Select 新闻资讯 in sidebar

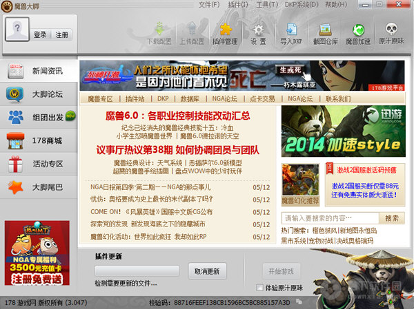pyautogui.click(x=39, y=71)
